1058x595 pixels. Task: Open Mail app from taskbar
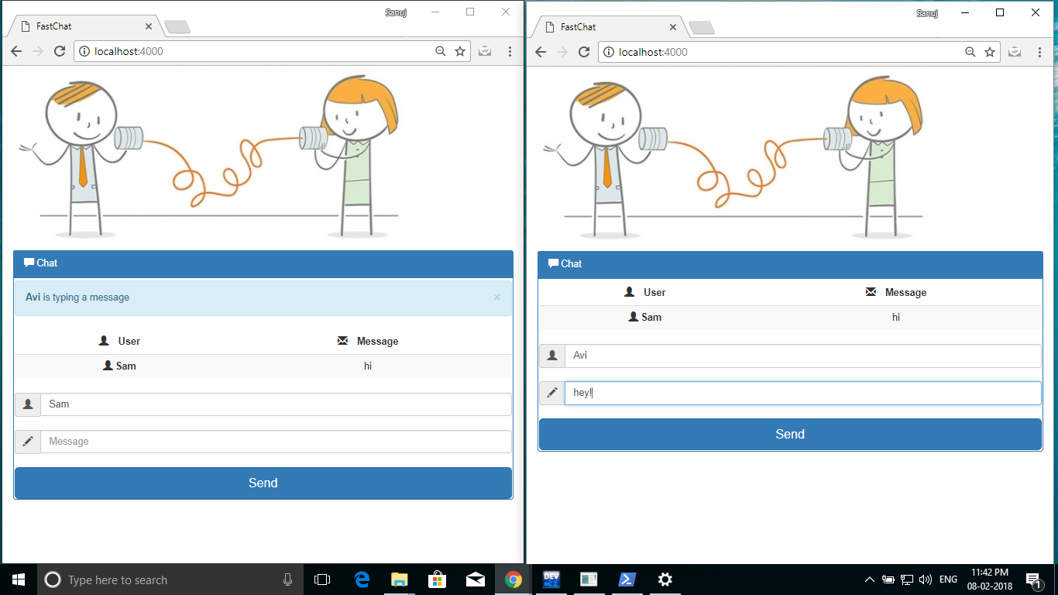(x=475, y=580)
